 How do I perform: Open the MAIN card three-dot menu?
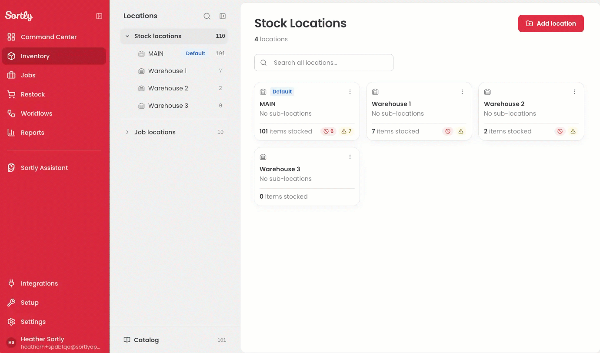[350, 92]
